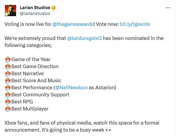Open the three-dot more options menu
The image size is (176, 136).
pos(168,8)
